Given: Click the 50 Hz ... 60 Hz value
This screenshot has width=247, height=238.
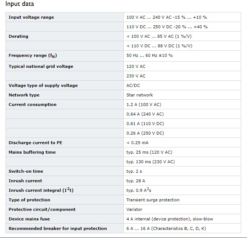Looking at the screenshot, I should click(x=149, y=55).
